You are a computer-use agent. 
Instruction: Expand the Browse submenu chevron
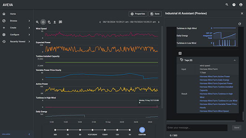coord(29,21)
